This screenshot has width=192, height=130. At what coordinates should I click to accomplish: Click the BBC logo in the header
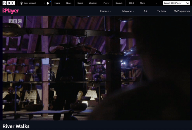coord(9,3)
